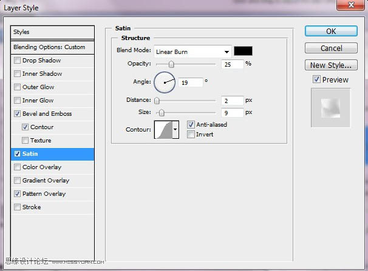The image size is (368, 271).
Task: Click the Opacity slider handle
Action: coord(171,64)
